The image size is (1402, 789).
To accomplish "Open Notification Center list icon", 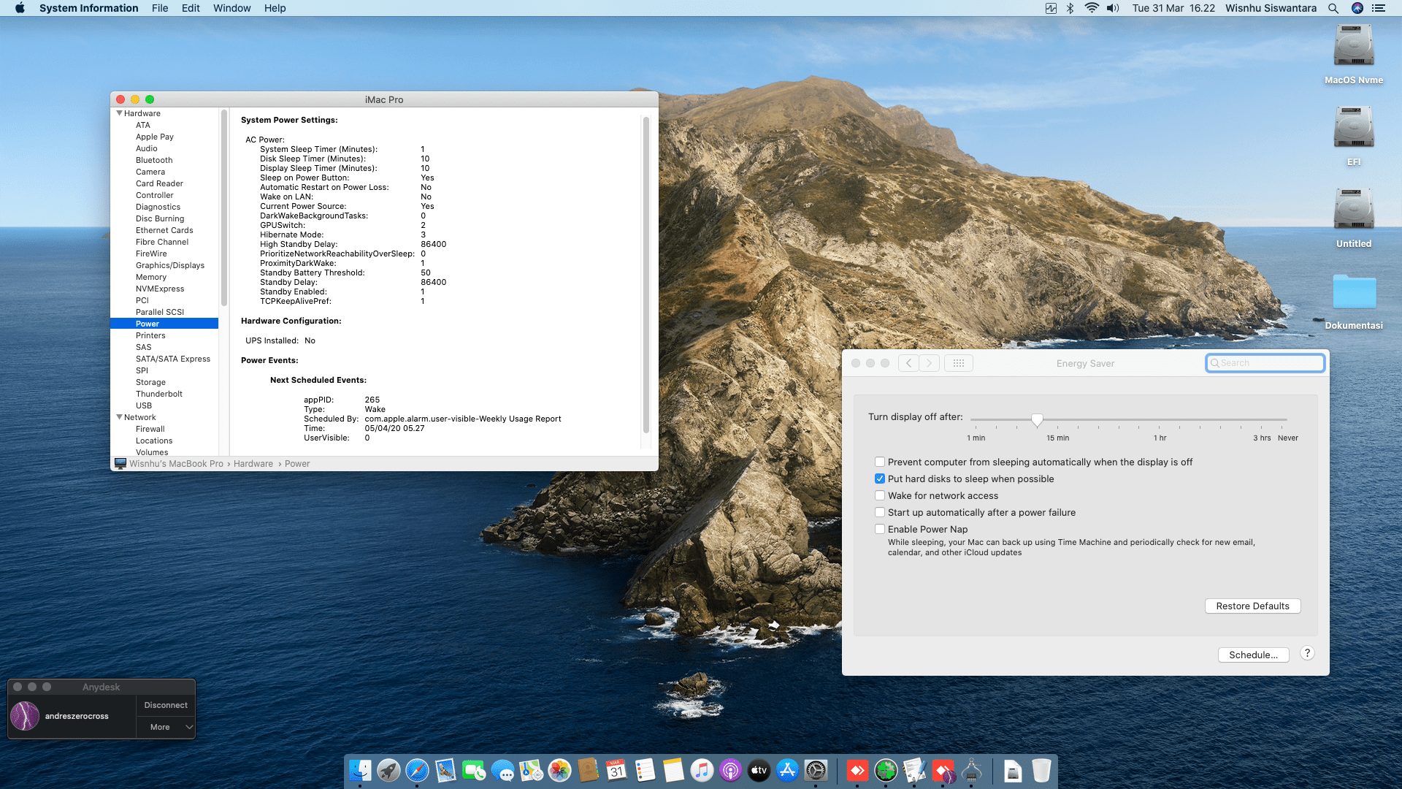I will (1379, 8).
